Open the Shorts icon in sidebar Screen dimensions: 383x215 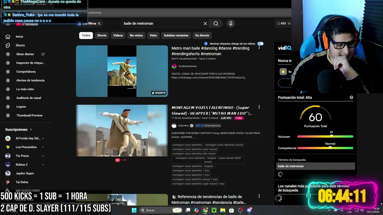(8, 45)
